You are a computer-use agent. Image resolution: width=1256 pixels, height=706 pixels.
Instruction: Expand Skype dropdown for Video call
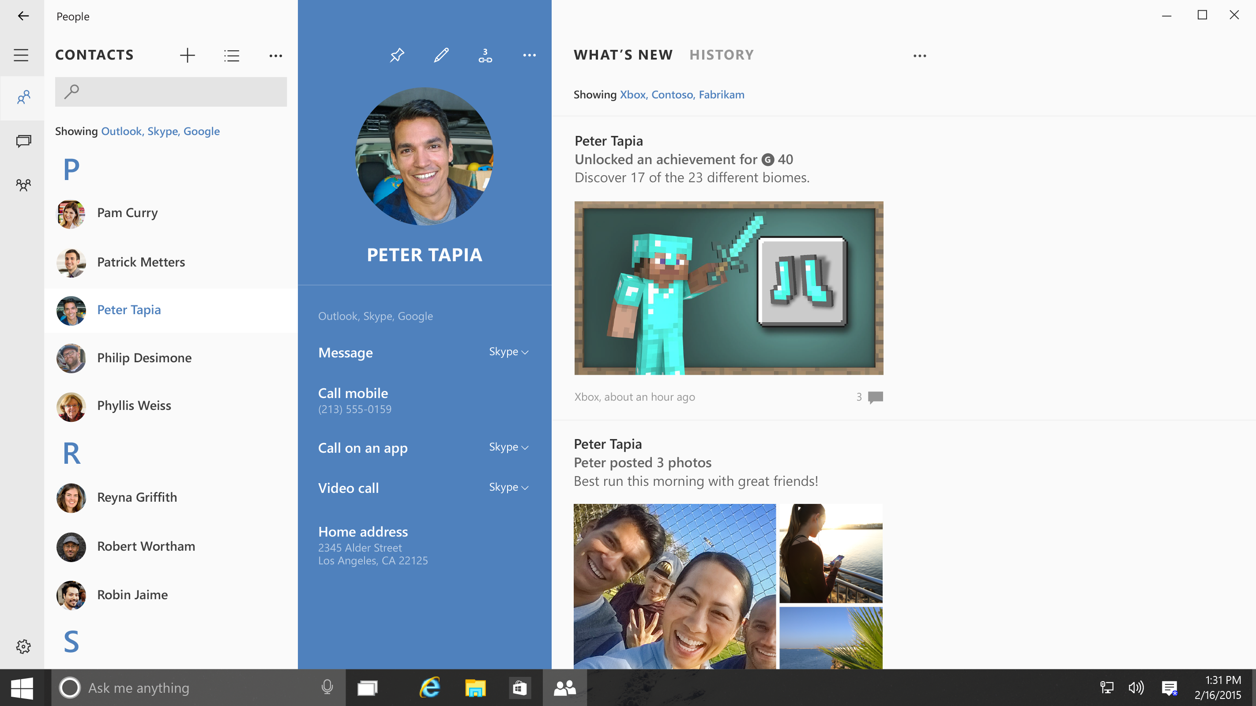509,487
